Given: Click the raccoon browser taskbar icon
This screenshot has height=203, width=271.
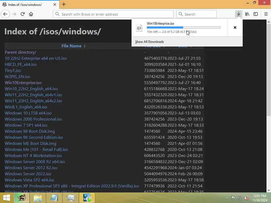Looking at the screenshot, I should pos(21,198).
